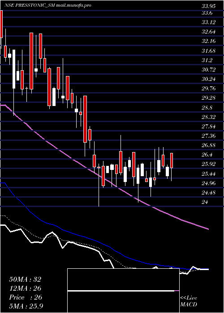Click the 28.8 price axis label
This screenshot has height=313, width=224.
(x=207, y=108)
